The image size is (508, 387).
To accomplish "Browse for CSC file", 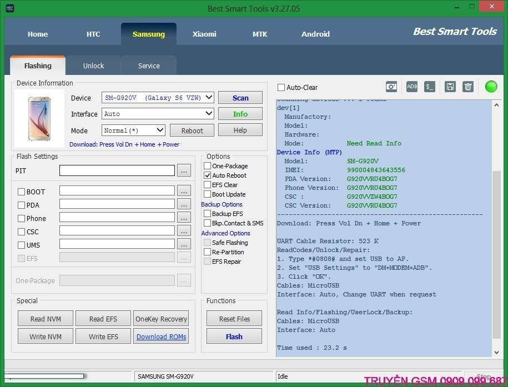I will point(184,231).
